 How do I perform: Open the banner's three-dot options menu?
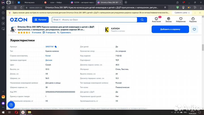[x=195, y=13]
